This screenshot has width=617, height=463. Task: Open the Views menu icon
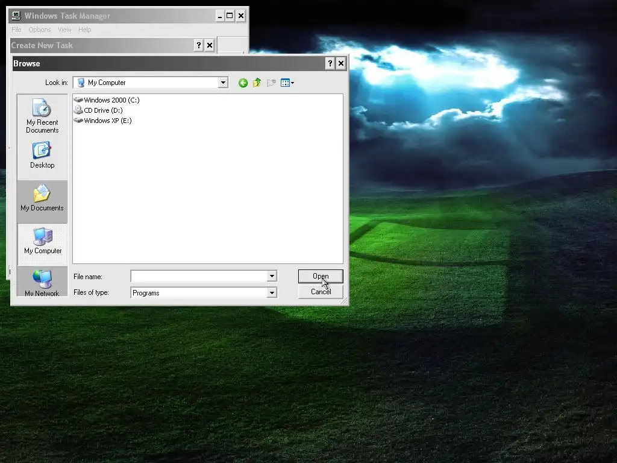click(x=287, y=83)
